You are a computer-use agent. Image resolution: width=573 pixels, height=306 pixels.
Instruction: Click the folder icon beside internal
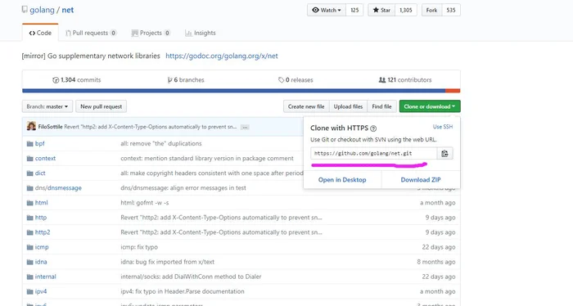[x=30, y=277]
